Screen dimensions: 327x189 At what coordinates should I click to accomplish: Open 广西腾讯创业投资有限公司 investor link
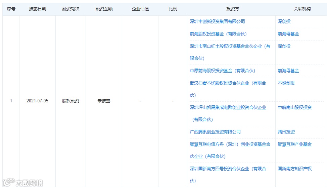[215, 132]
